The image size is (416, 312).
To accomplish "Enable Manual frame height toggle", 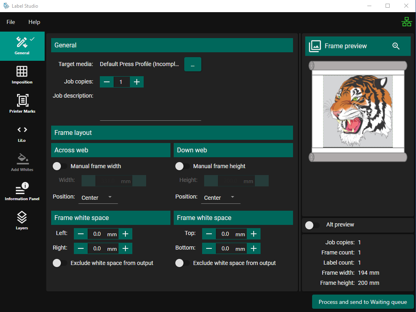I will [x=183, y=166].
